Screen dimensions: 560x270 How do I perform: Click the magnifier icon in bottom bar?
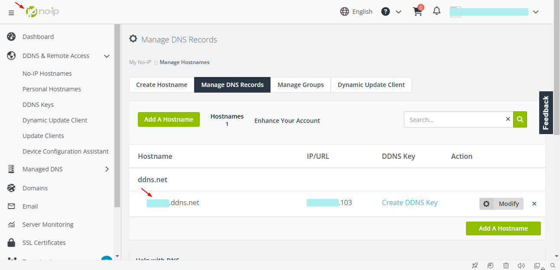pos(553,265)
